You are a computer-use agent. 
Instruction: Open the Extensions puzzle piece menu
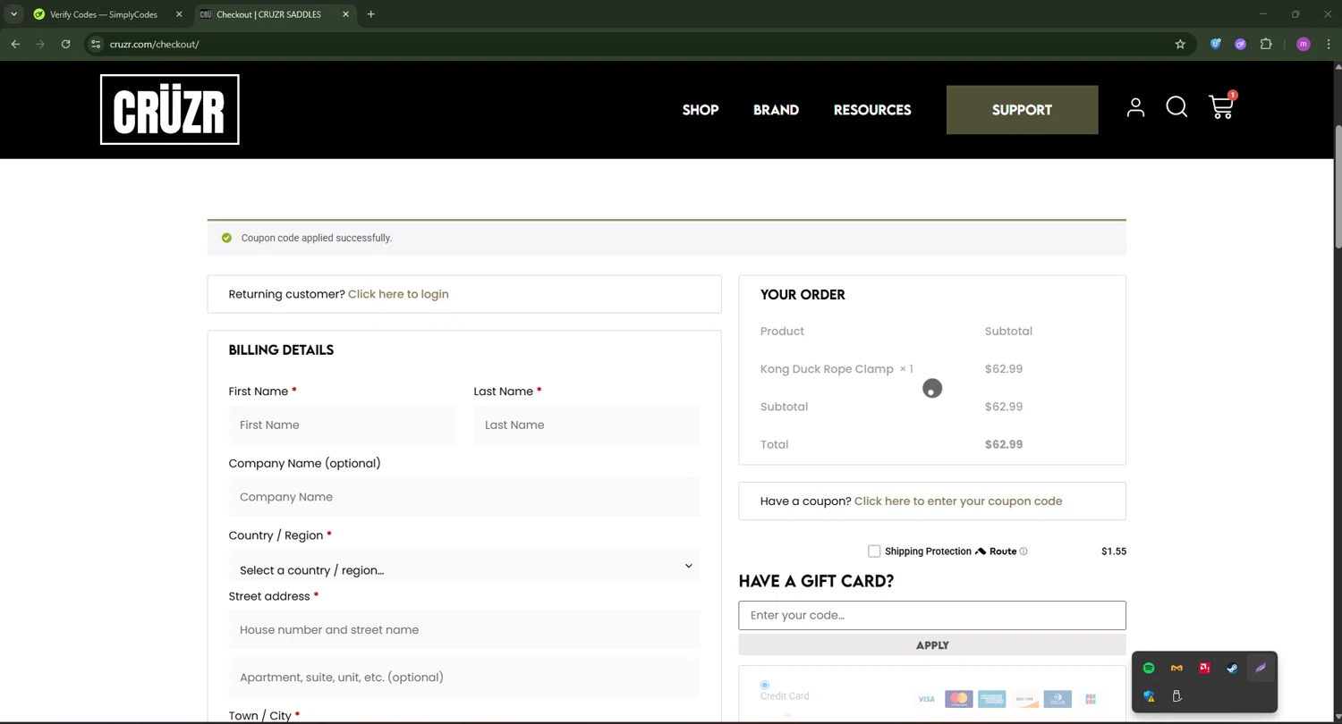coord(1266,44)
